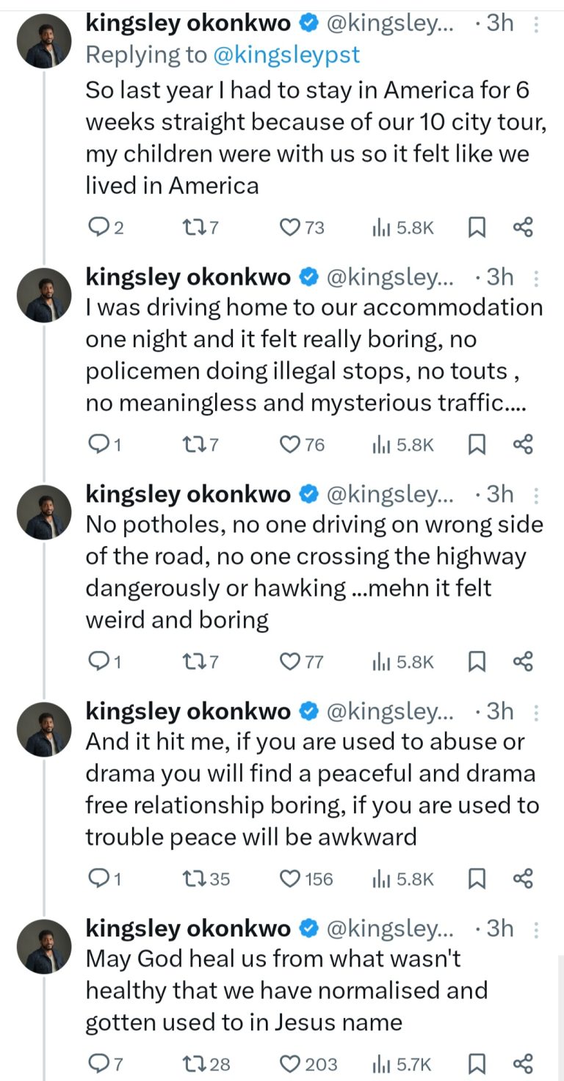Screen dimensions: 564x1081
Task: Retweet the tweet with 35 retweets
Action: point(192,878)
